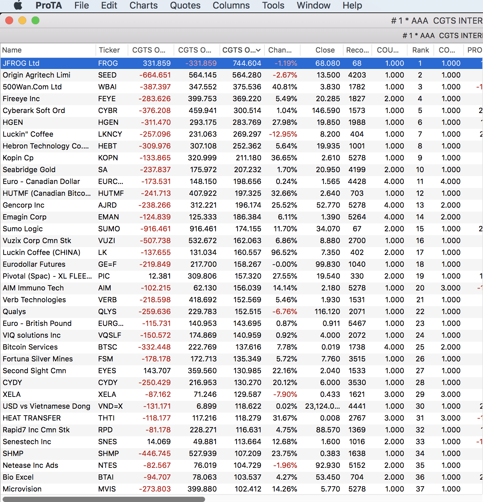Open the ProTA application menu
This screenshot has width=483, height=502.
49,5
